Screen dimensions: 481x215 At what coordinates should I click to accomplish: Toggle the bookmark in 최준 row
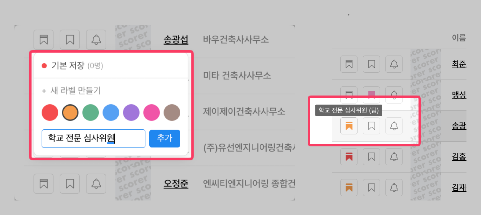(x=371, y=64)
